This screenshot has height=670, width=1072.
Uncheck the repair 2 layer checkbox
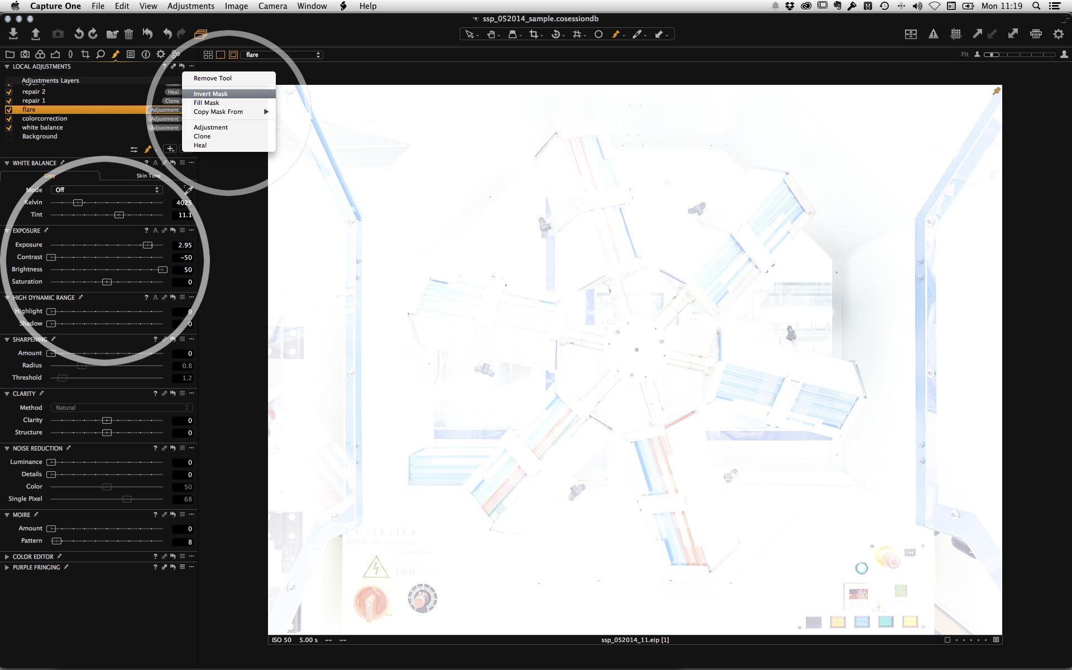[x=9, y=92]
